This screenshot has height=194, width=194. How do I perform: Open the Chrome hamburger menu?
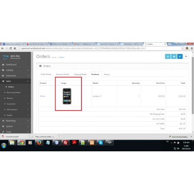click(192, 48)
